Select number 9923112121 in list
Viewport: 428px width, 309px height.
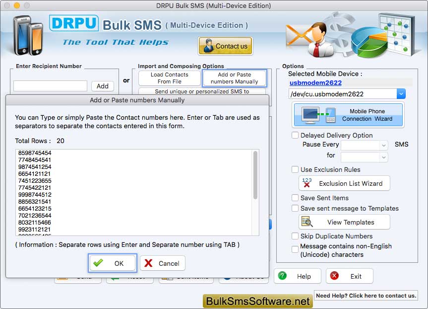(34, 230)
